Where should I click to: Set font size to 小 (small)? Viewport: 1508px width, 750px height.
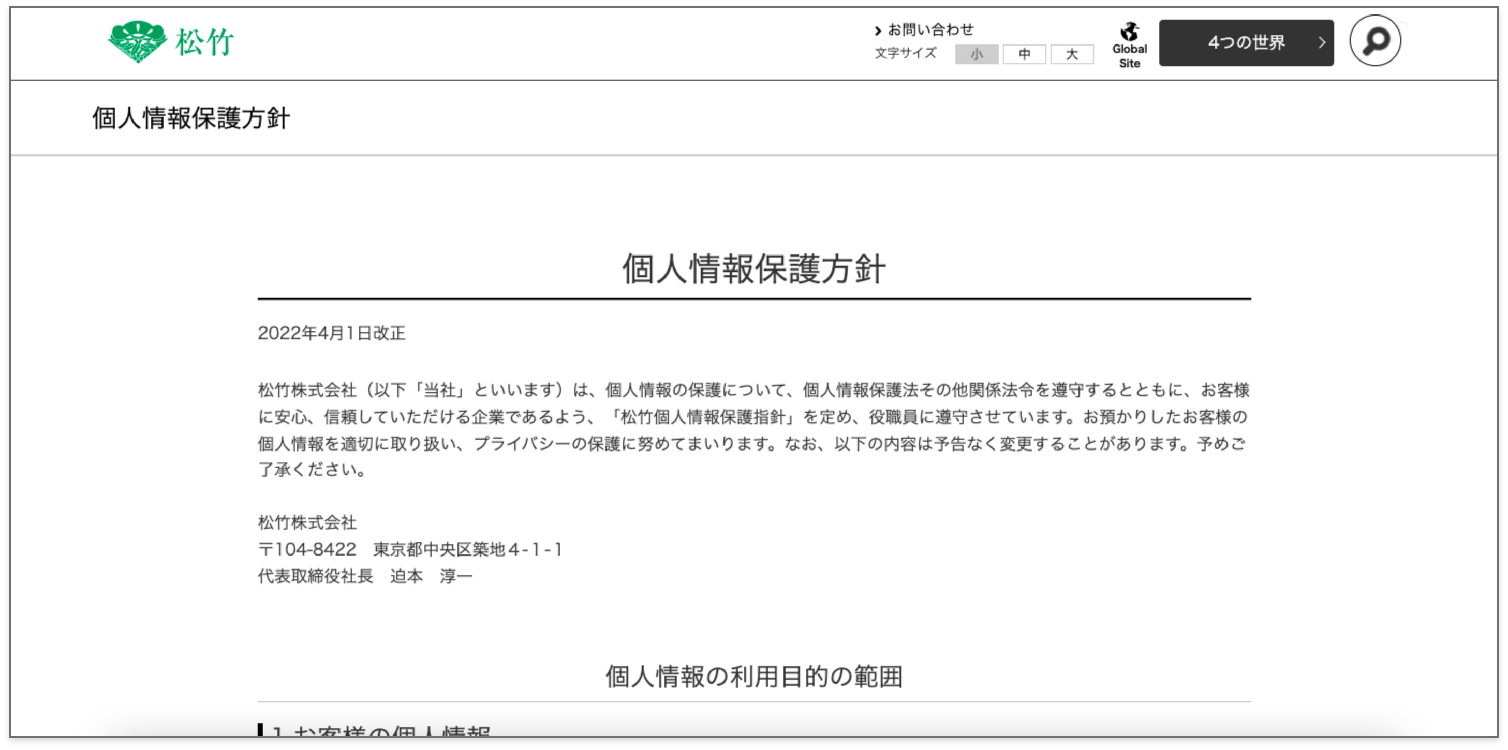pos(977,54)
